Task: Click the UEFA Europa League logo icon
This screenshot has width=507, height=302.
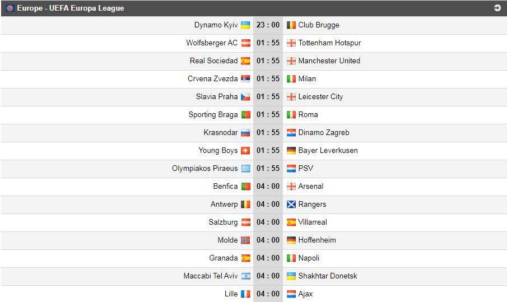Action: coord(10,8)
